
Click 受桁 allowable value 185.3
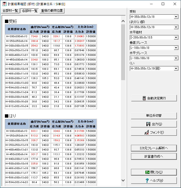coord(45,78)
